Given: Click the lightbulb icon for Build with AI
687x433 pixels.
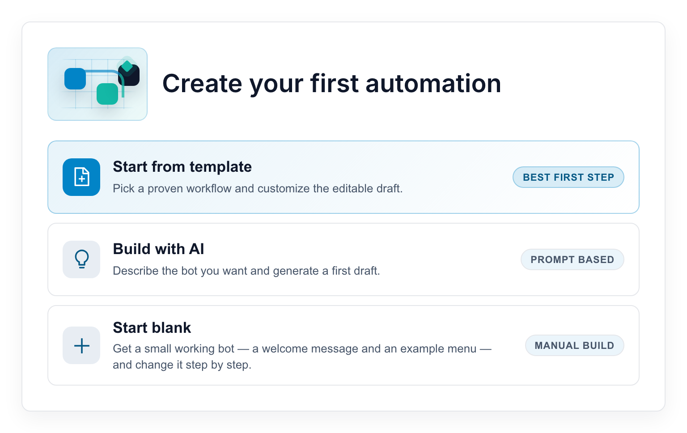Looking at the screenshot, I should 81,259.
